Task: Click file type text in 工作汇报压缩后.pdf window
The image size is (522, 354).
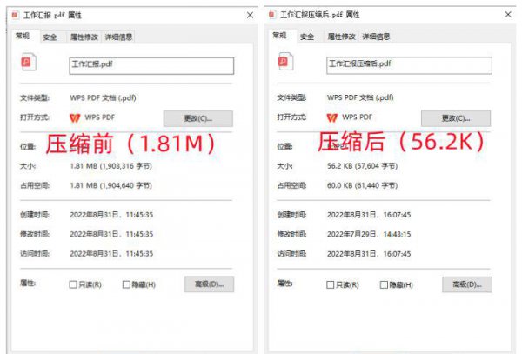Action: click(x=360, y=97)
